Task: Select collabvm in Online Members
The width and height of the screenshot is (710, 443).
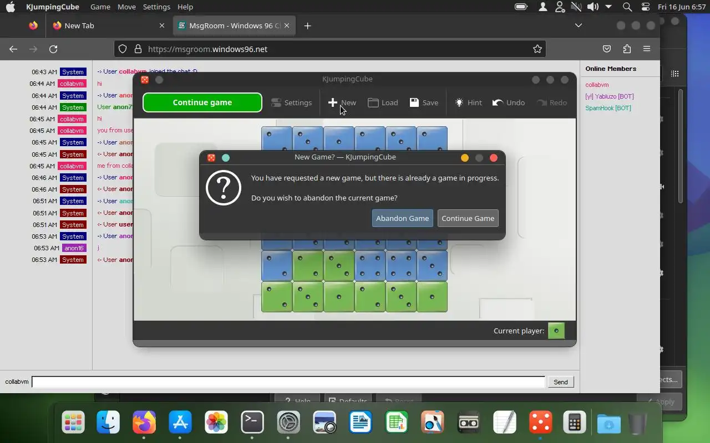Action: tap(597, 85)
